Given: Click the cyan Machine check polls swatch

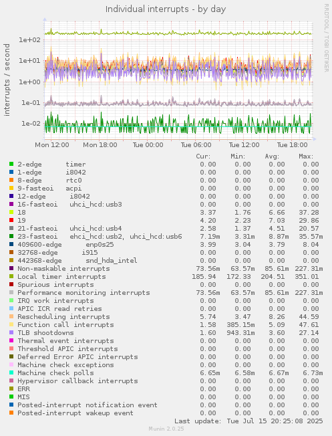Looking at the screenshot, I should [11, 372].
